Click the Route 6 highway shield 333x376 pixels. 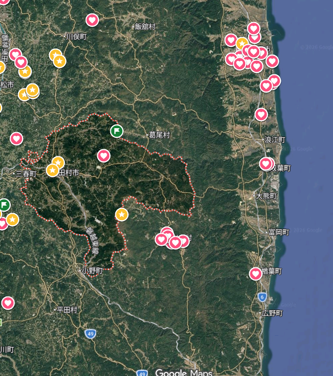click(x=262, y=297)
